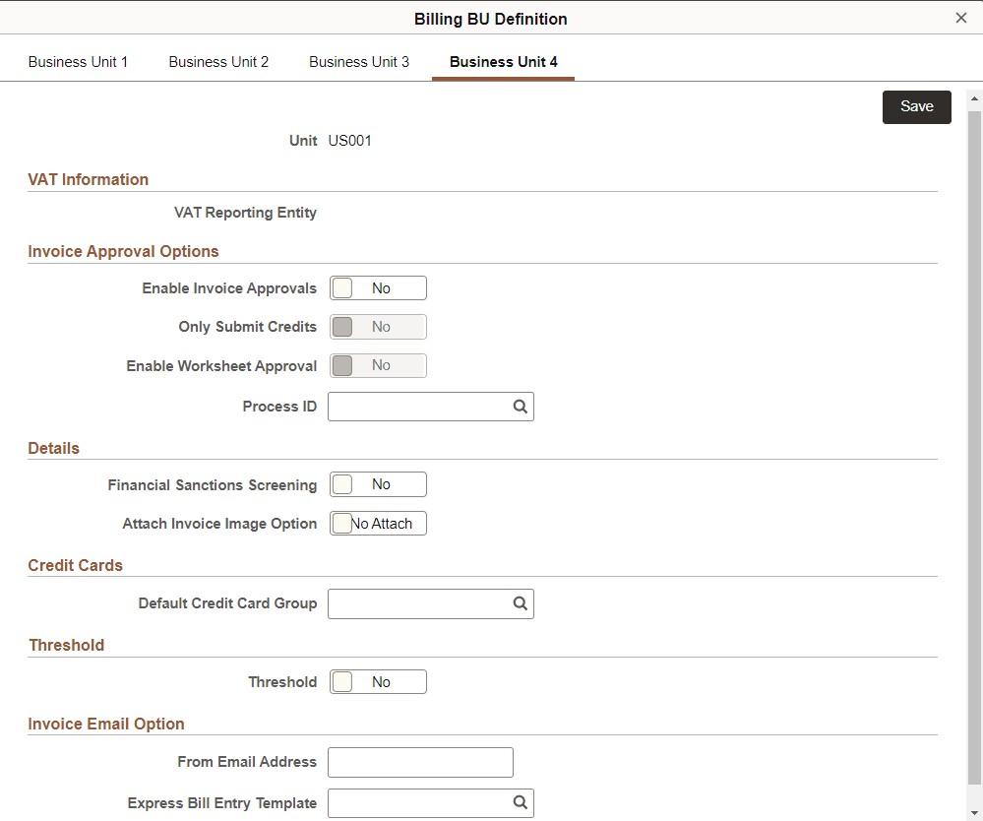This screenshot has width=983, height=821.
Task: Open the Process ID field
Action: point(423,406)
